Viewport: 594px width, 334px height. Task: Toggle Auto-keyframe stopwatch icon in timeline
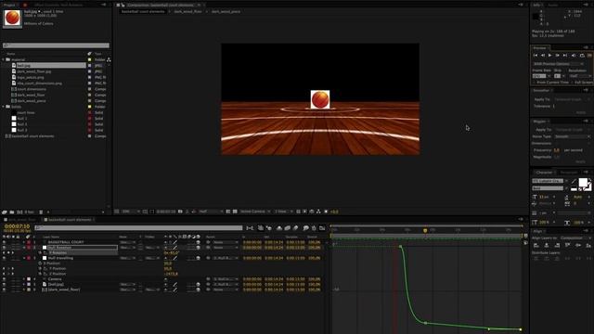(314, 228)
